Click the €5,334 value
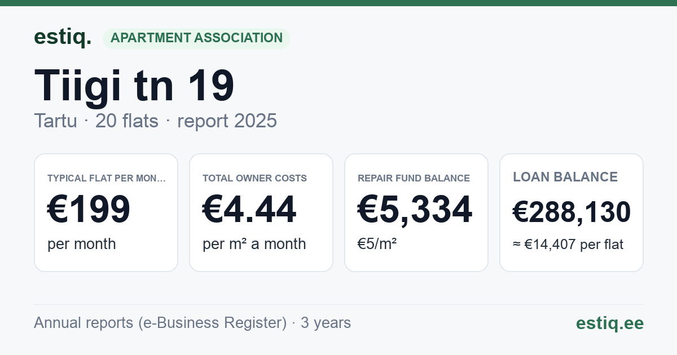The image size is (677, 355). [x=415, y=210]
